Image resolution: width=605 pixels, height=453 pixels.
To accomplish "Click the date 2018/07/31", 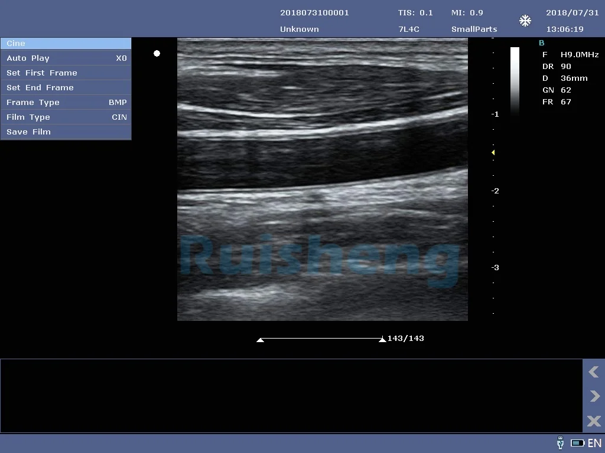I will (x=572, y=13).
